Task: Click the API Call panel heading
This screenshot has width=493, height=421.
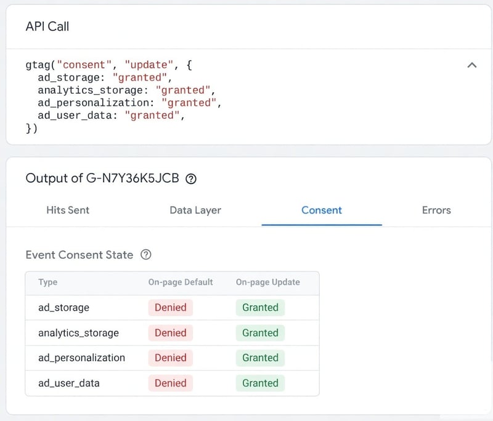Action: click(47, 26)
